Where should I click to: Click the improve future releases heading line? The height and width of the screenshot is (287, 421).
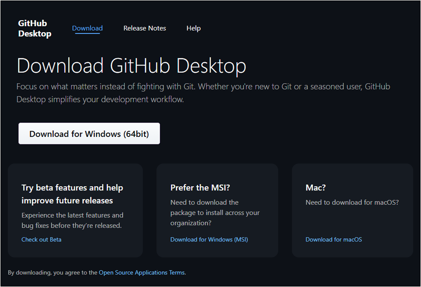pos(67,200)
